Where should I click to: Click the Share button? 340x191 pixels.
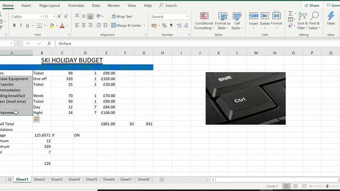(312, 5)
